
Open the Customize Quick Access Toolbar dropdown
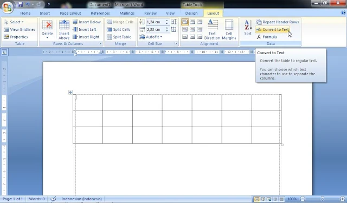49,4
